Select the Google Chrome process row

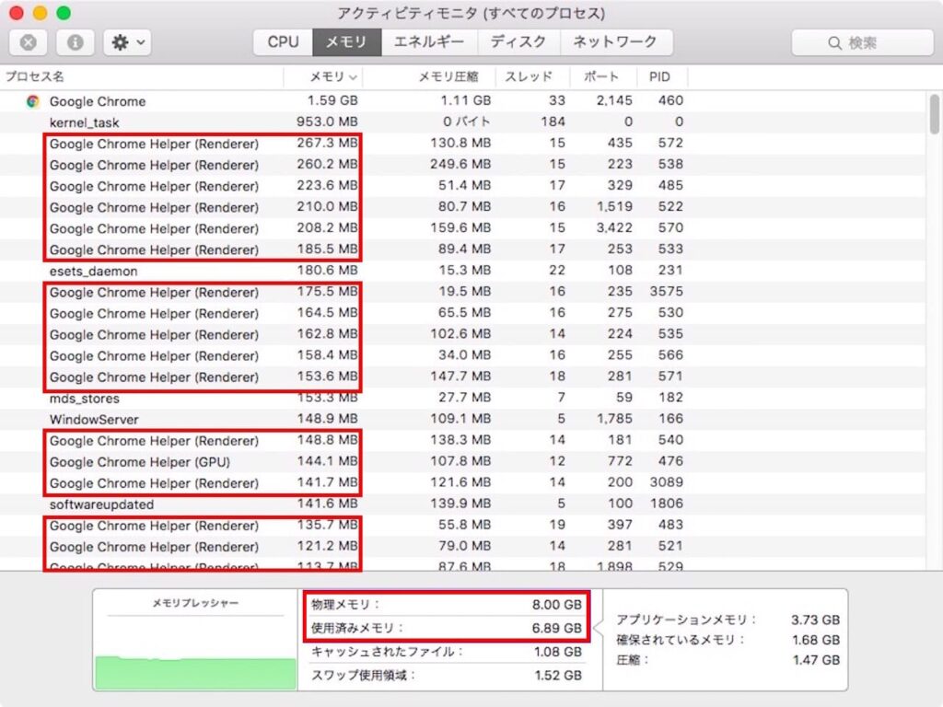(463, 101)
